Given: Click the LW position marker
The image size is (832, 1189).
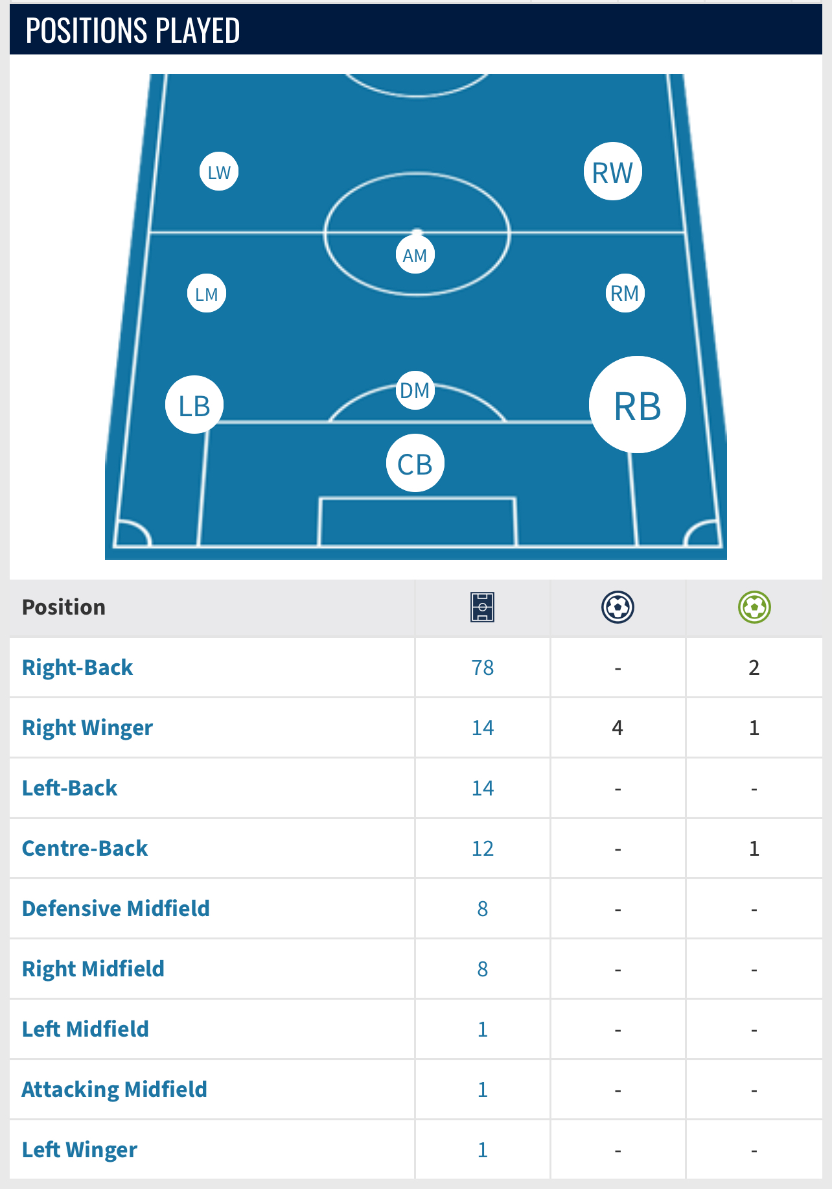Looking at the screenshot, I should (x=219, y=172).
